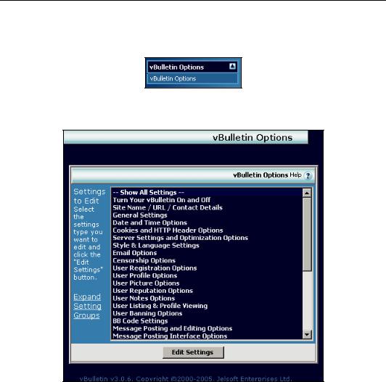Choose 'Style & Language Settings'
Image resolution: width=386 pixels, height=382 pixels.
click(207, 246)
